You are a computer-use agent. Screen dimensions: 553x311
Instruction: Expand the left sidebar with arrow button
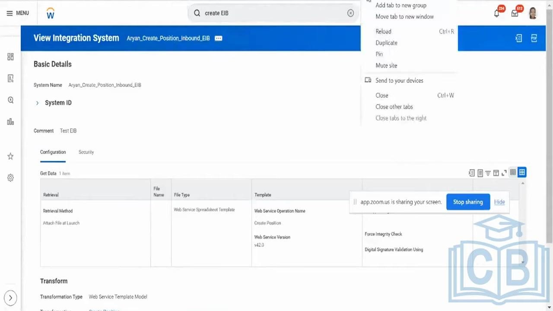click(10, 298)
